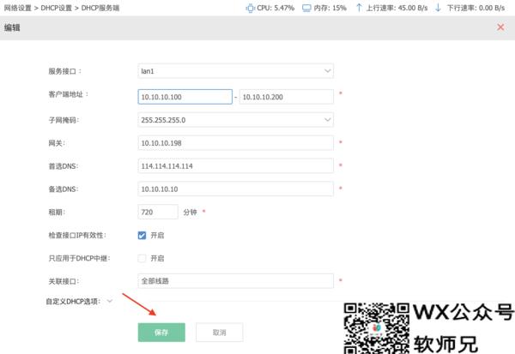Click the lease time field showing 720
The height and width of the screenshot is (354, 515).
[157, 211]
